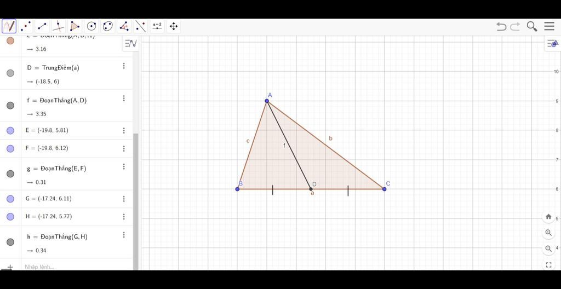The width and height of the screenshot is (561, 289).
Task: Undo the last action
Action: (501, 26)
